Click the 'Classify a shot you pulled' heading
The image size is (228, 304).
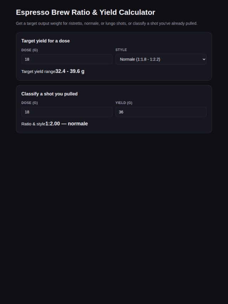tap(49, 94)
